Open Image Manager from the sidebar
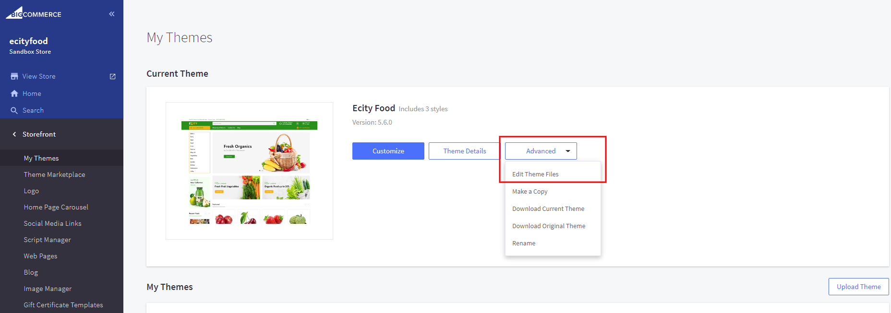 pyautogui.click(x=48, y=289)
